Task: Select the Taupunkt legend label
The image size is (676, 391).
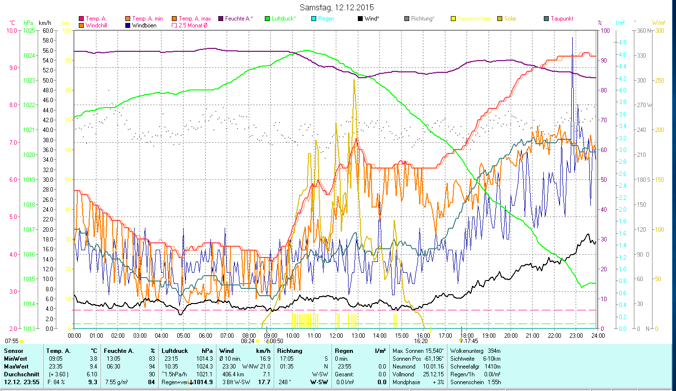Action: point(561,19)
